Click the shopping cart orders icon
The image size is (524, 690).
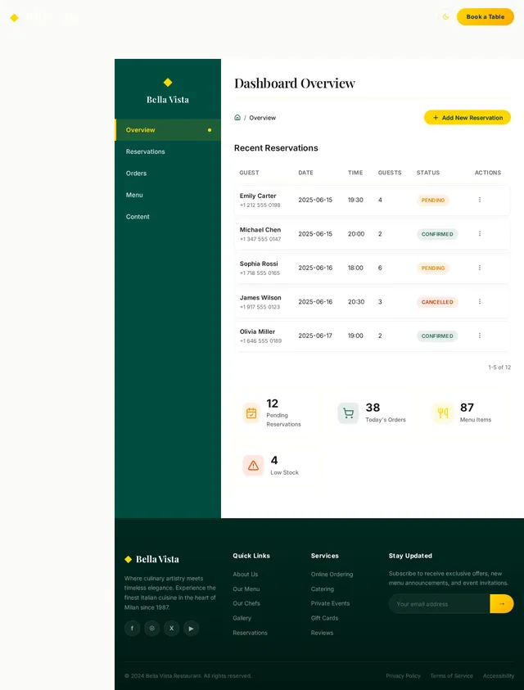tap(348, 413)
